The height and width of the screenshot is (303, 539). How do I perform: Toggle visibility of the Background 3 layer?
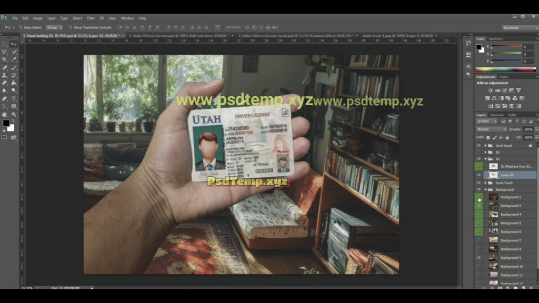coord(478,206)
